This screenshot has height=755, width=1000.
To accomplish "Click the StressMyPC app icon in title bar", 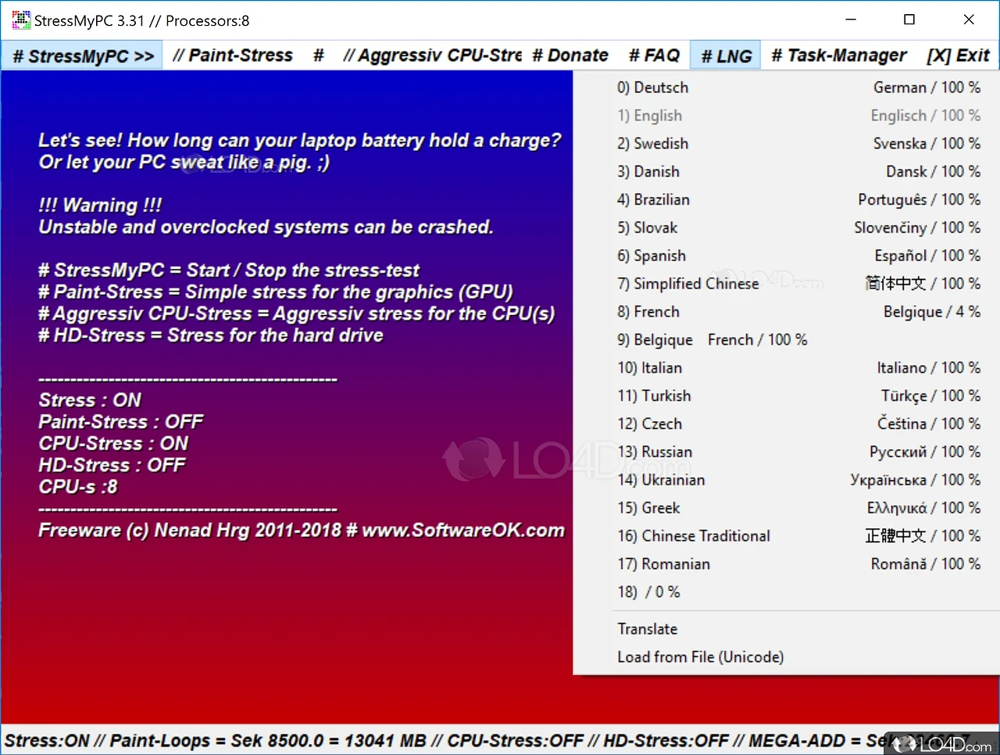I will tap(21, 20).
